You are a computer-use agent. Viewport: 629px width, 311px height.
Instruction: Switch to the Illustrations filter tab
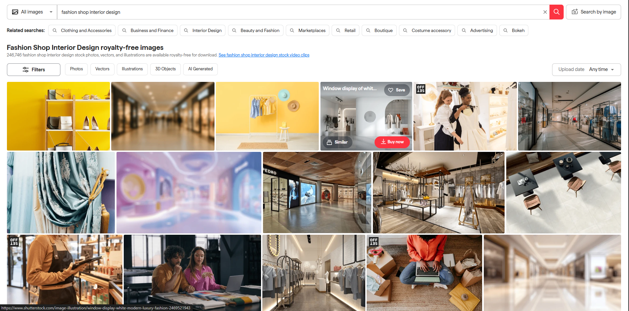point(132,69)
